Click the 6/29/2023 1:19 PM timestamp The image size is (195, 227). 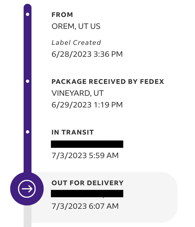click(x=87, y=105)
